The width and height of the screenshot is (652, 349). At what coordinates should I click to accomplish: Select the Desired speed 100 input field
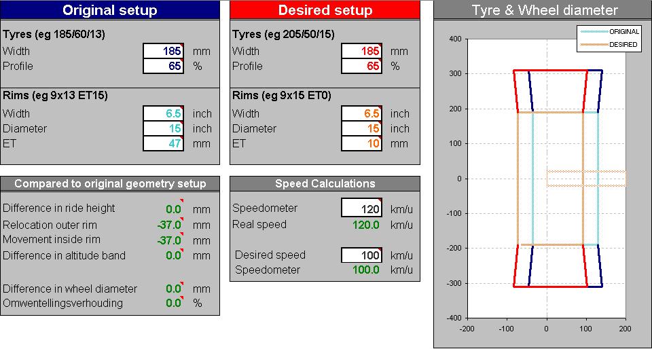coord(361,255)
